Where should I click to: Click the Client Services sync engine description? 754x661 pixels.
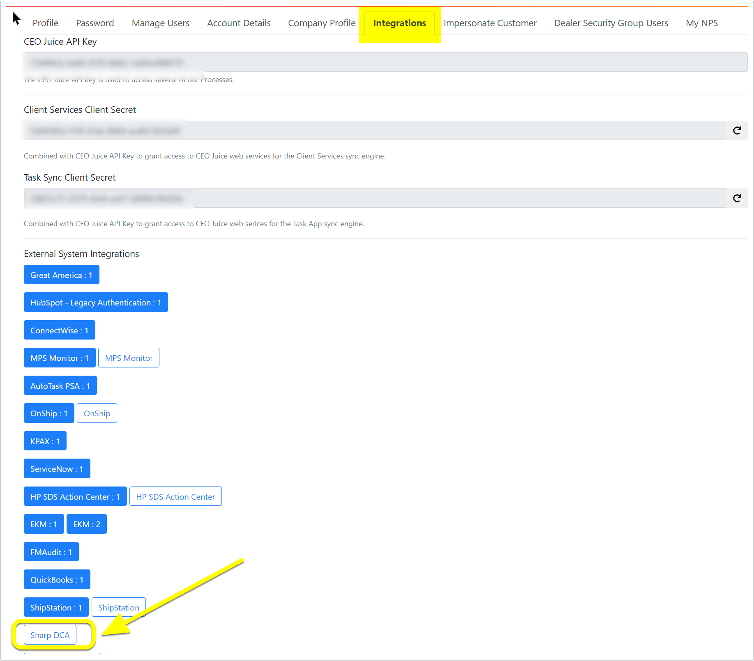pos(205,156)
